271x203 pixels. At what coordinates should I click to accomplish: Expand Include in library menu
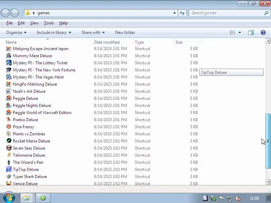(54, 32)
